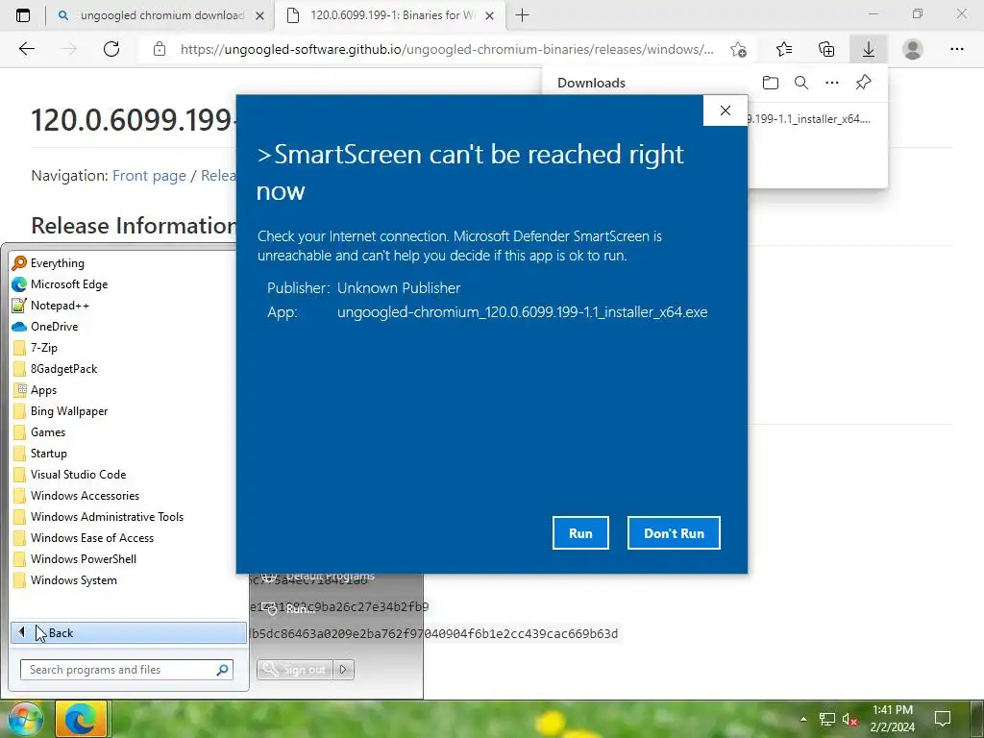Search downloads in Downloads panel
This screenshot has width=984, height=738.
[801, 83]
